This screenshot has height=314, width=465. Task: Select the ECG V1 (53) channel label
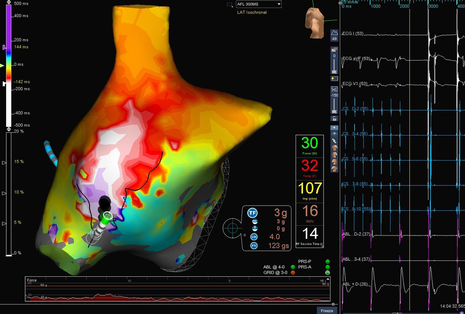coord(354,83)
